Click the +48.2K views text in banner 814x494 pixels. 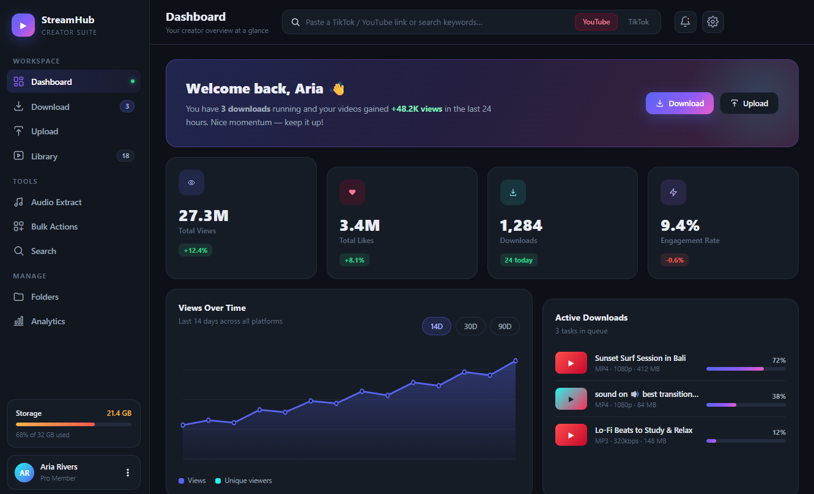click(416, 109)
